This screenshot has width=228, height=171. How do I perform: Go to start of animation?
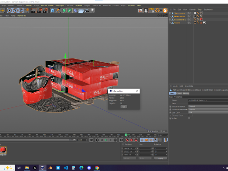point(91,140)
